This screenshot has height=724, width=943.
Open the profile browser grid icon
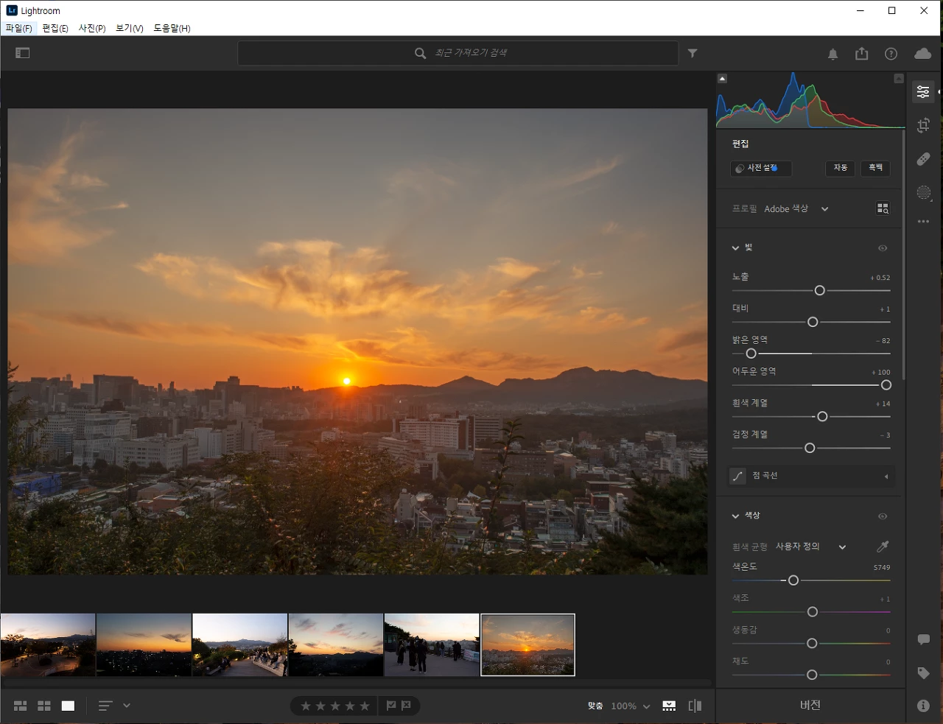883,209
